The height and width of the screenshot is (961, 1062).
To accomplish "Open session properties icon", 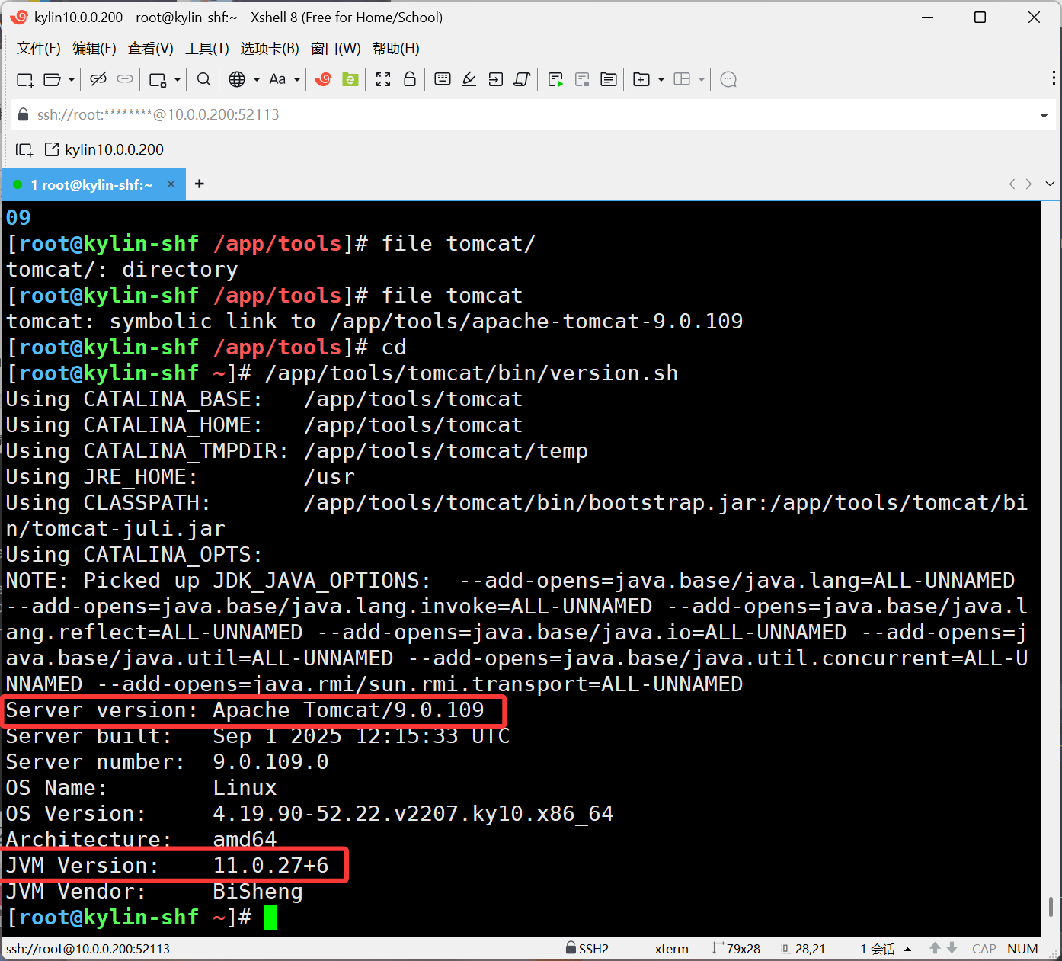I will tap(158, 79).
